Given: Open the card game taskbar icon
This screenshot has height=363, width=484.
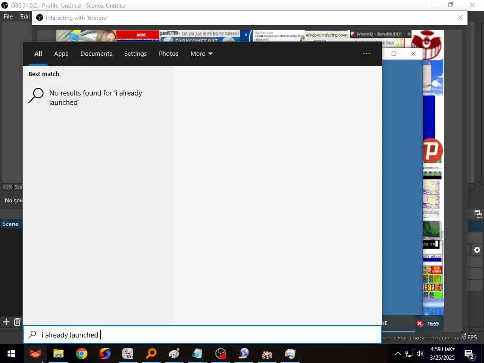Looking at the screenshot, I should click(x=128, y=354).
